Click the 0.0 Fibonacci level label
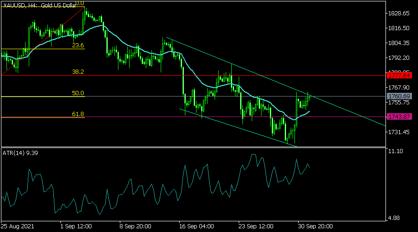 click(79, 3)
